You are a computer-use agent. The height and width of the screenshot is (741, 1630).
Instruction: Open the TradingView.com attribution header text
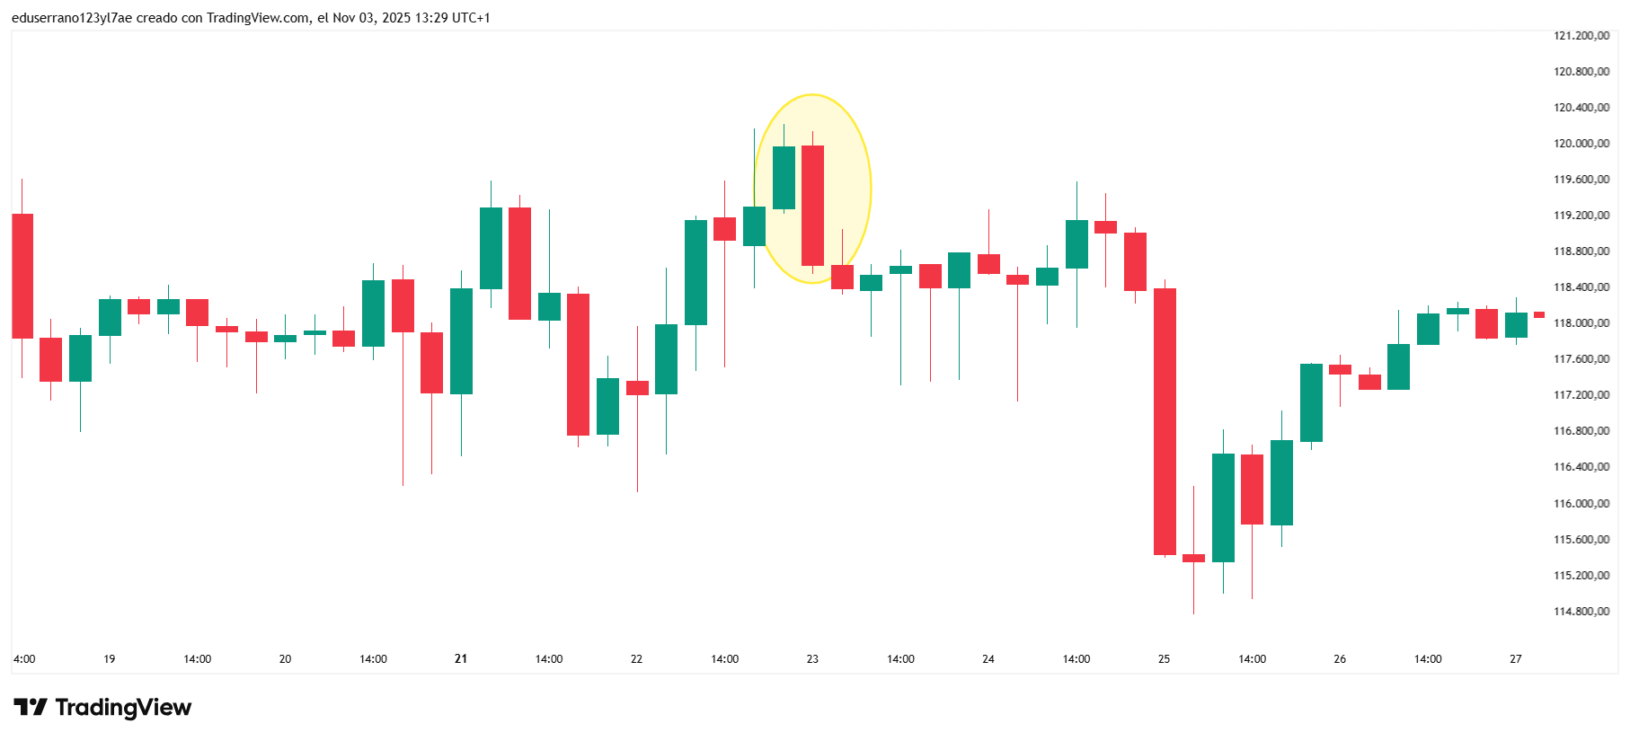click(251, 18)
